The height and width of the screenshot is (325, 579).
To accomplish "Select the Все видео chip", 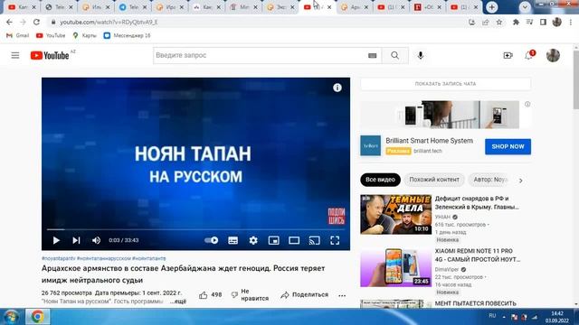I will click(380, 180).
